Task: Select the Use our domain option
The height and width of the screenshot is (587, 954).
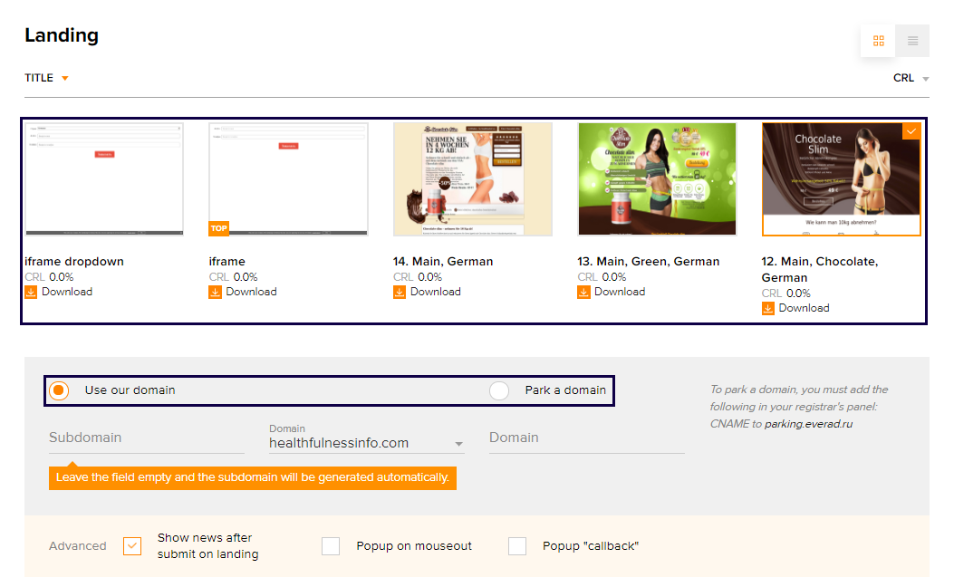Action: (59, 390)
